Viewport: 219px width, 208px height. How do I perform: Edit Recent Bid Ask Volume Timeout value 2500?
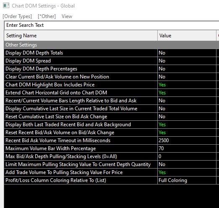(x=187, y=140)
